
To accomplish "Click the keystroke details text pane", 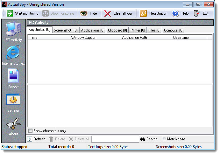I will [x=120, y=106].
